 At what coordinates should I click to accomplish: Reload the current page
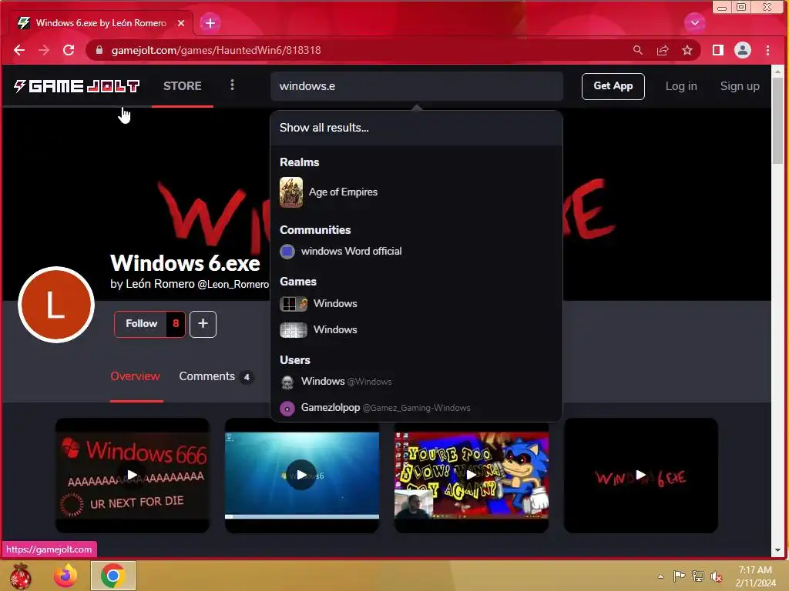[x=69, y=50]
